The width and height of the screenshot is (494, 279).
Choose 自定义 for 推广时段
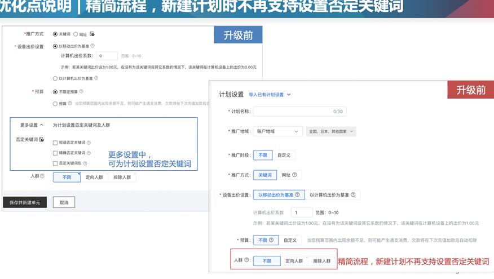click(x=284, y=155)
